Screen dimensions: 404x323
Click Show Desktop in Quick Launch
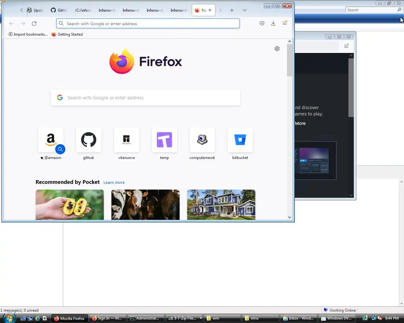pyautogui.click(x=23, y=318)
